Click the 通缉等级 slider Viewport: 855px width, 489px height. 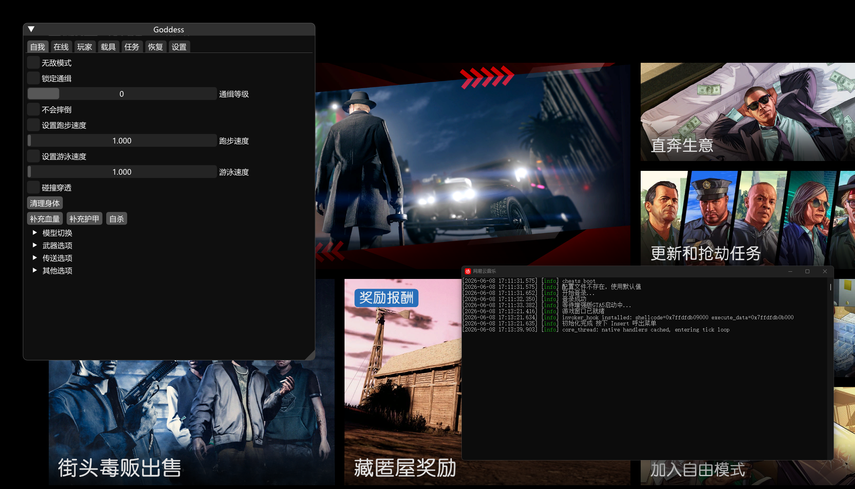pos(122,94)
